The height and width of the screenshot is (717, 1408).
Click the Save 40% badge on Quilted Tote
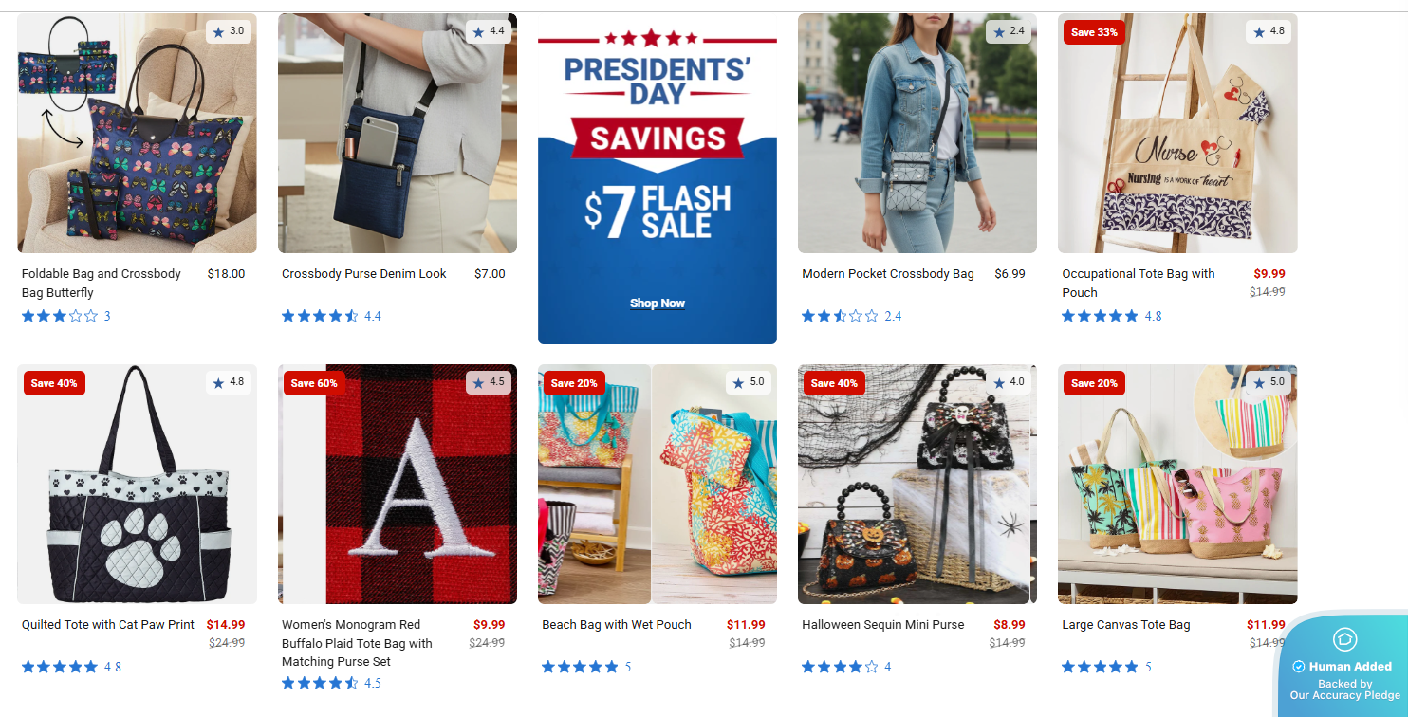[x=54, y=383]
